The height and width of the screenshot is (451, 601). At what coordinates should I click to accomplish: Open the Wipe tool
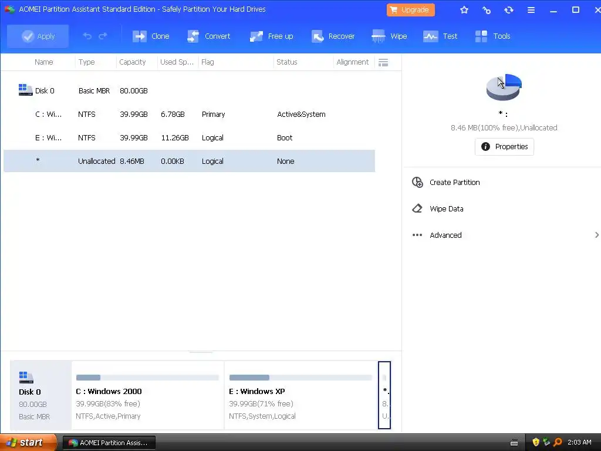tap(390, 36)
